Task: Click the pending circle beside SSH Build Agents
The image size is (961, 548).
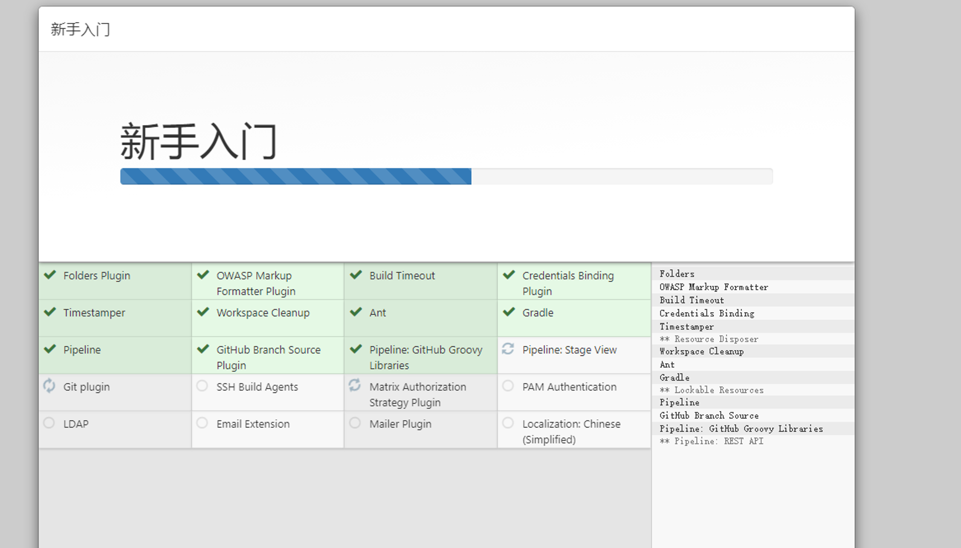Action: coord(202,386)
